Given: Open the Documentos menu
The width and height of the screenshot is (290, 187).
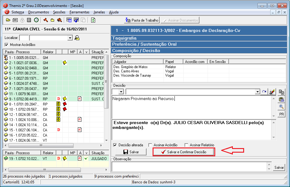Looking at the screenshot, I should [39, 12].
